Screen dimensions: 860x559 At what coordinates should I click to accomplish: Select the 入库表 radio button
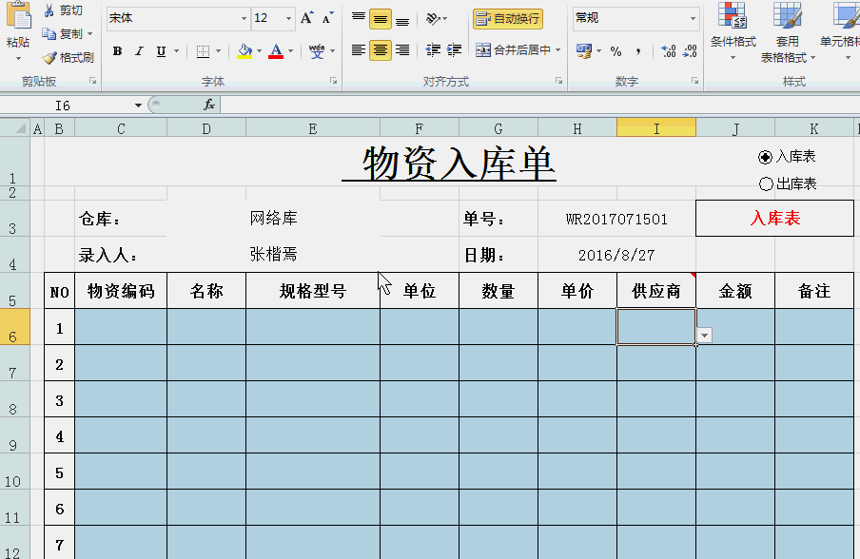click(766, 157)
